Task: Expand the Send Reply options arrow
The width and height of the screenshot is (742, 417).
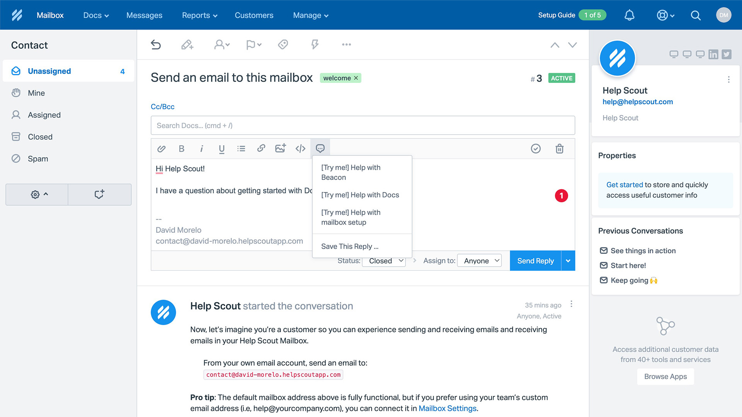Action: [x=568, y=261]
